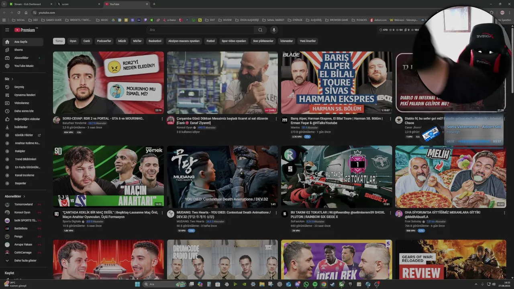Open Daha sonra izle list
The image size is (514, 289).
[23, 111]
